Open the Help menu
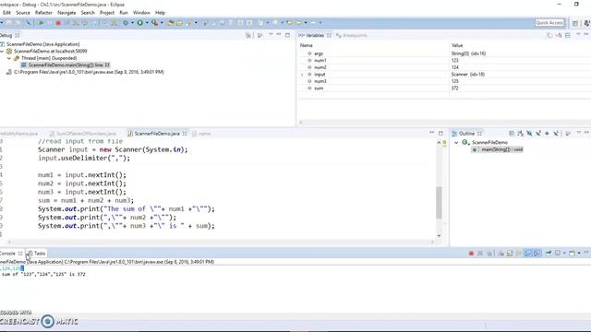This screenshot has height=332, width=591. [x=160, y=13]
